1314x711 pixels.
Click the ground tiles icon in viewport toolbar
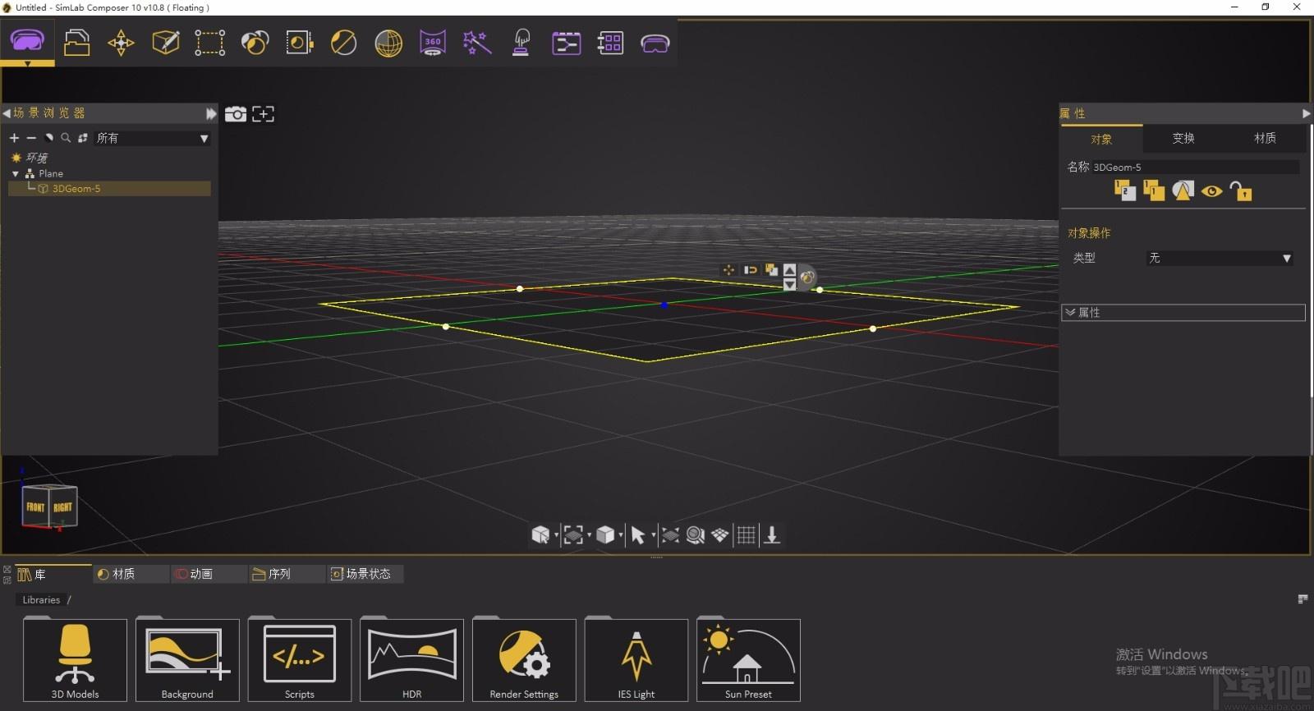[x=720, y=535]
